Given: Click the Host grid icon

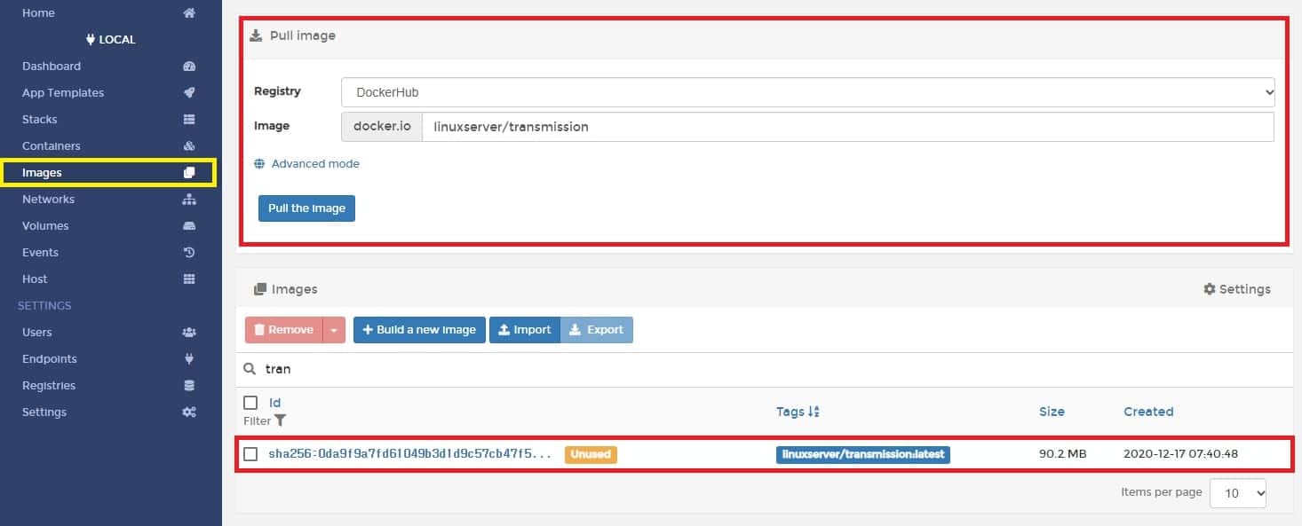Looking at the screenshot, I should coord(188,279).
